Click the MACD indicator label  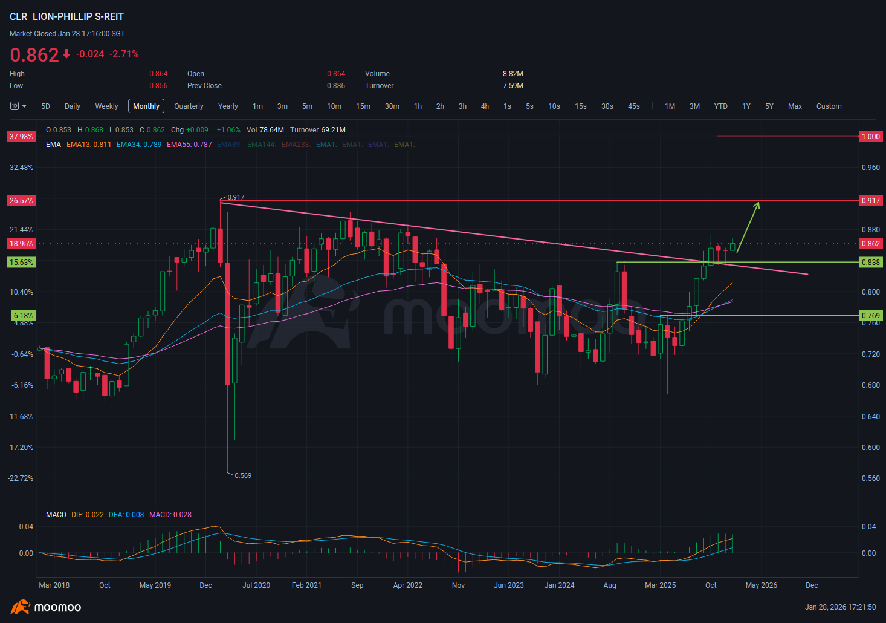coord(56,515)
